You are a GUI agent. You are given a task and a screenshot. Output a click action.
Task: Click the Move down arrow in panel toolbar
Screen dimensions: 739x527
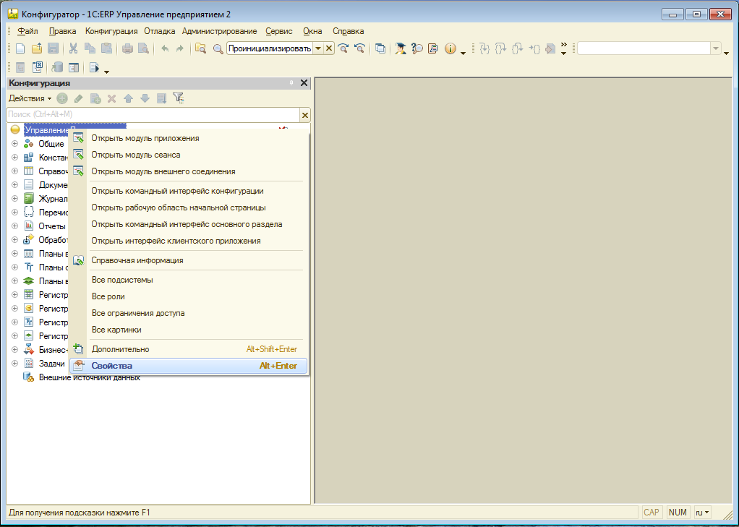pos(145,98)
